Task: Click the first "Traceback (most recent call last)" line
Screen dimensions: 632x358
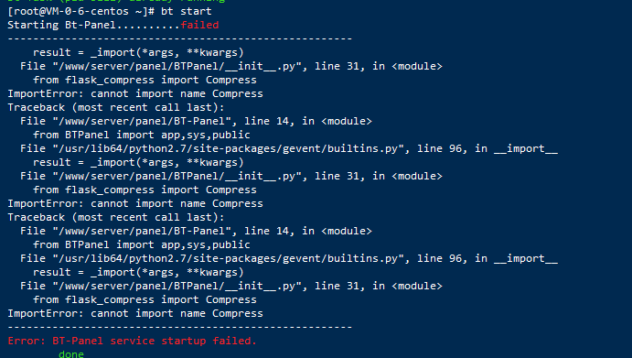Action: [x=115, y=107]
